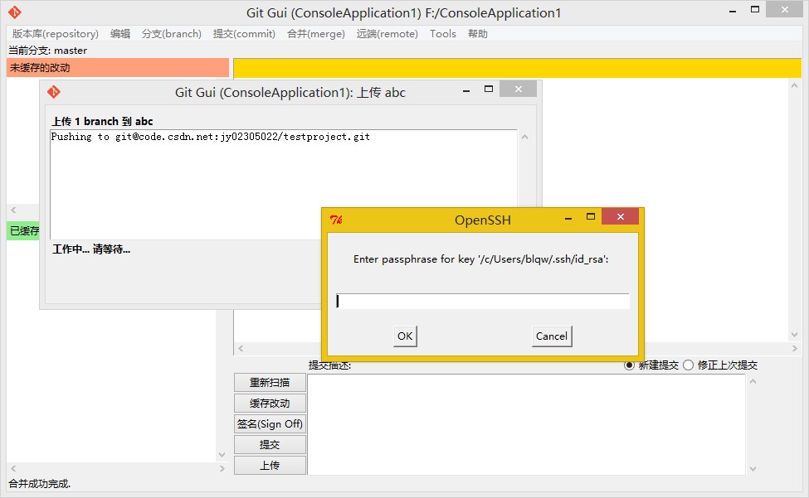Click the green 已缓存 header
The height and width of the screenshot is (498, 809).
point(23,230)
